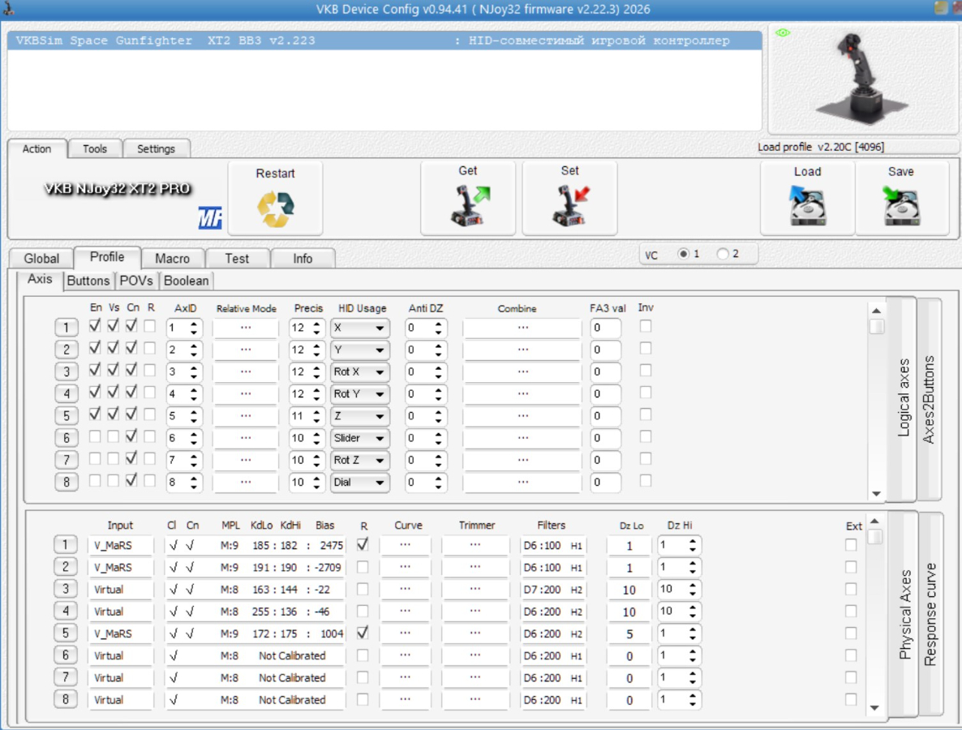Image resolution: width=962 pixels, height=730 pixels.
Task: Open HID Usage dropdown showing Rot Y
Action: click(x=359, y=394)
